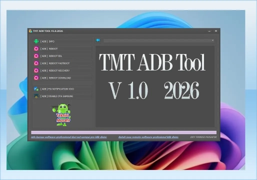Run the [ADB] REBOOT command
Image resolution: width=257 pixels, height=180 pixels.
click(62, 48)
